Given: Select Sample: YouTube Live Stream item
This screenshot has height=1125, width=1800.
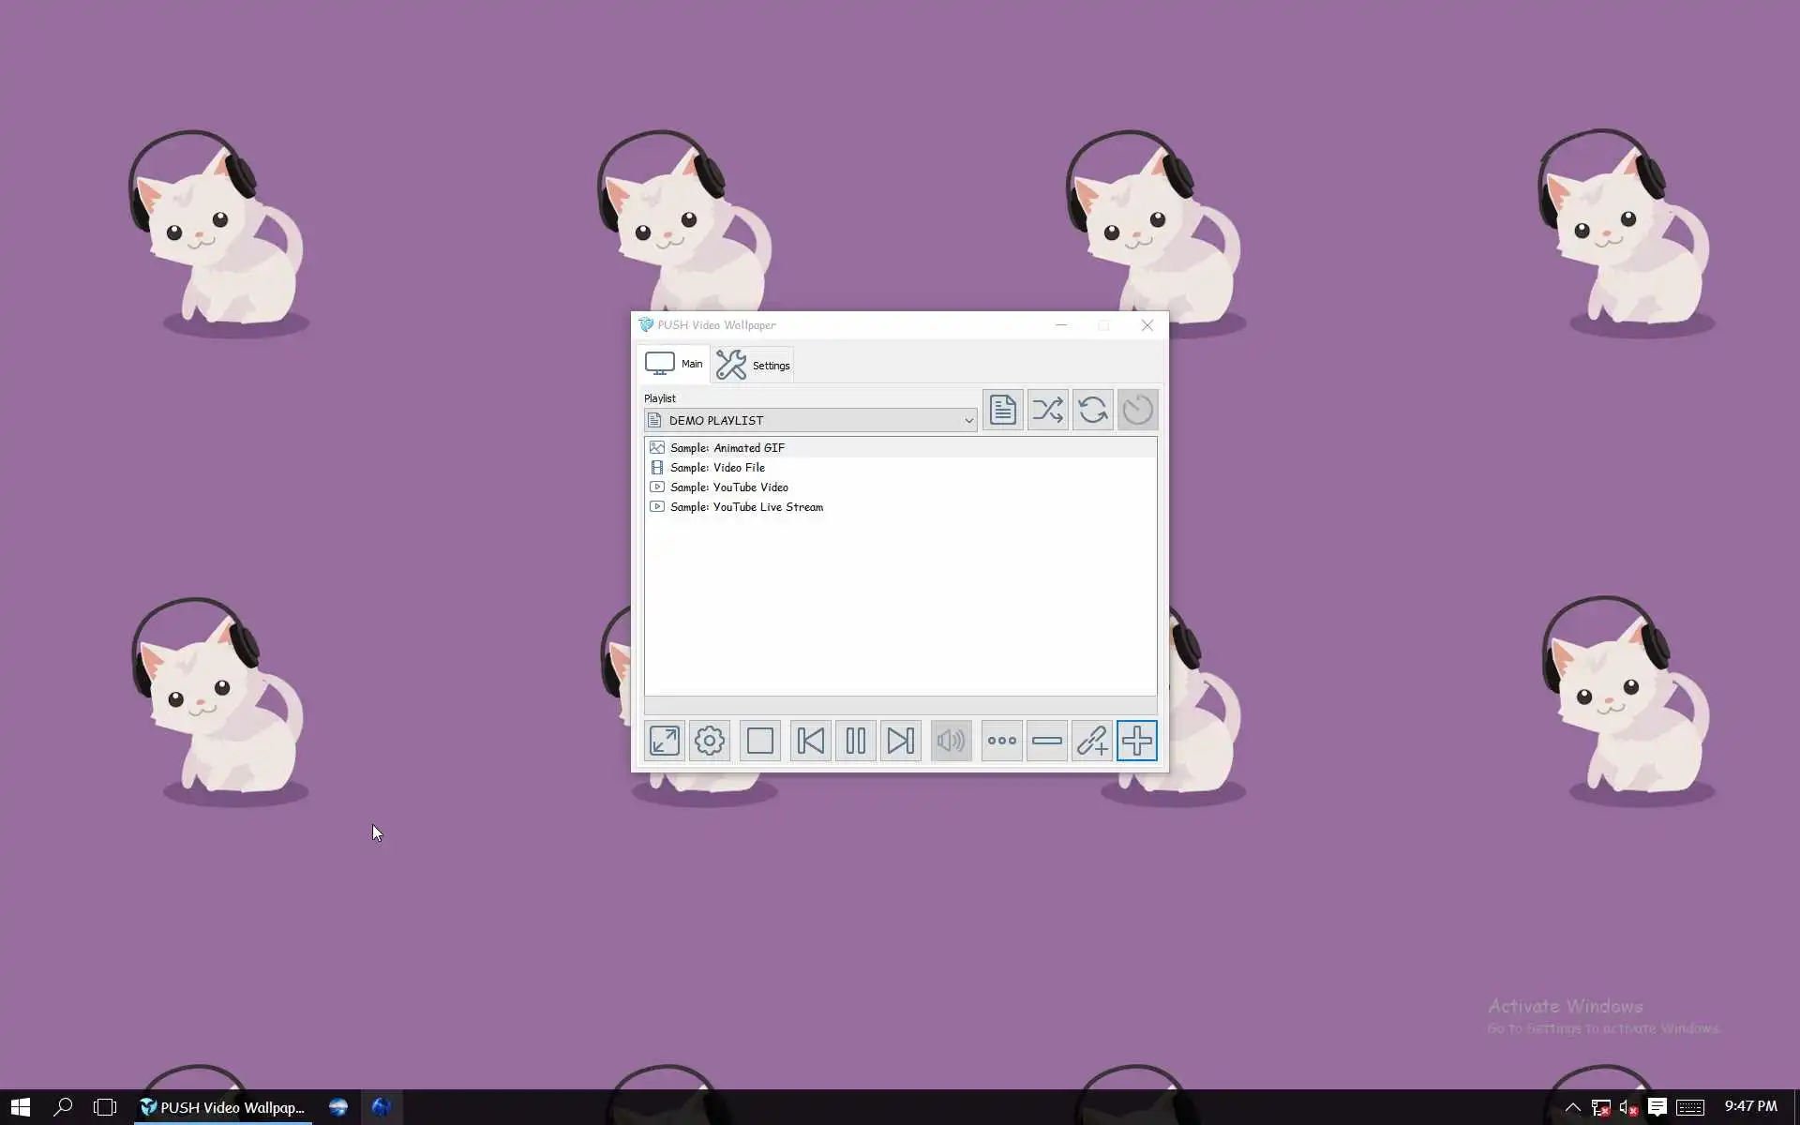Looking at the screenshot, I should click(746, 507).
